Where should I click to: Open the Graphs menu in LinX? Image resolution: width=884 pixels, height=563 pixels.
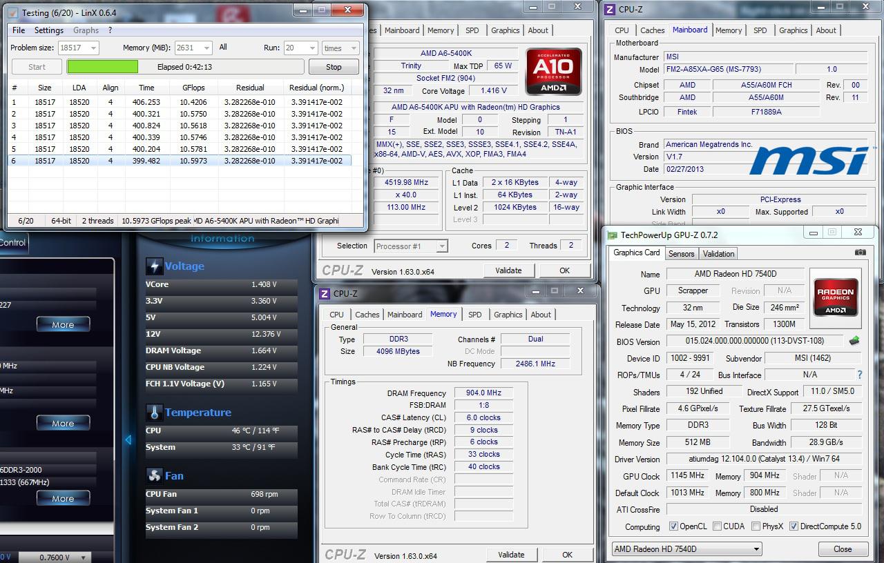click(x=86, y=30)
